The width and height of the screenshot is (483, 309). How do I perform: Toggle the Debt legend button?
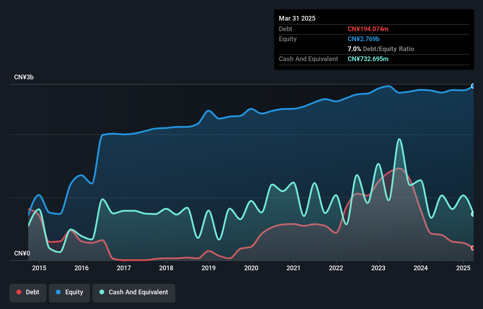click(28, 293)
